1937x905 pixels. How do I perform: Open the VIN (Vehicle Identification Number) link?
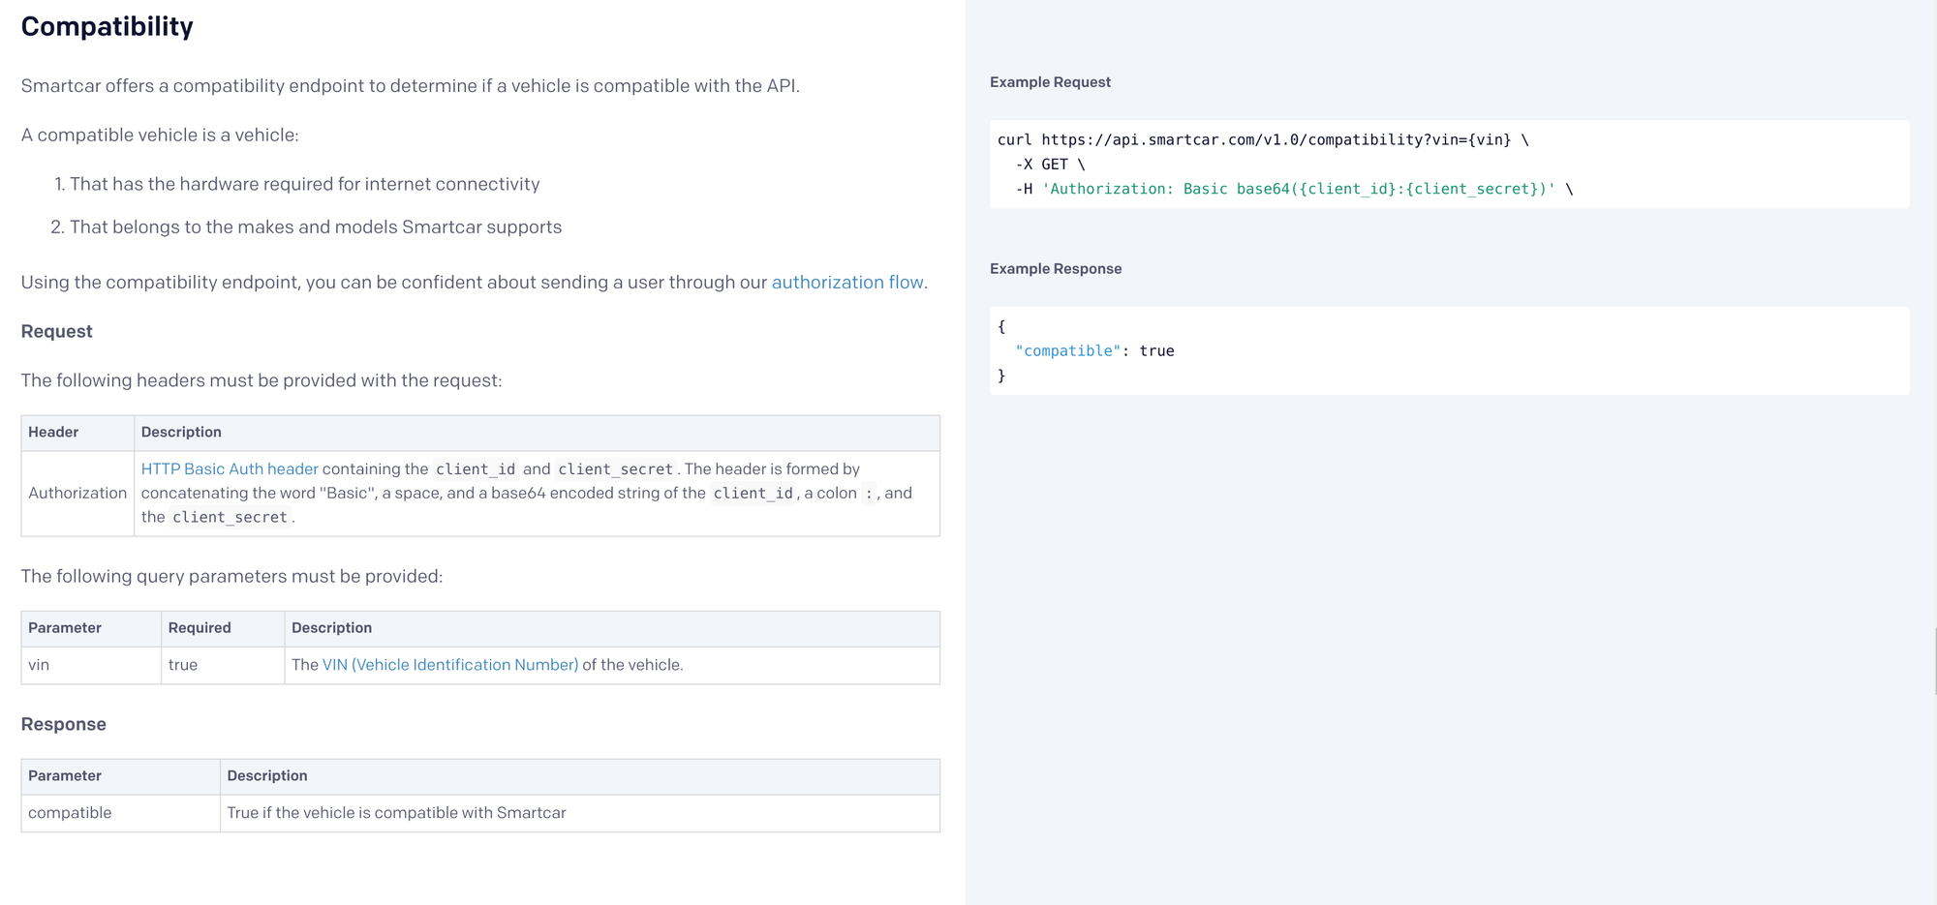pyautogui.click(x=450, y=665)
